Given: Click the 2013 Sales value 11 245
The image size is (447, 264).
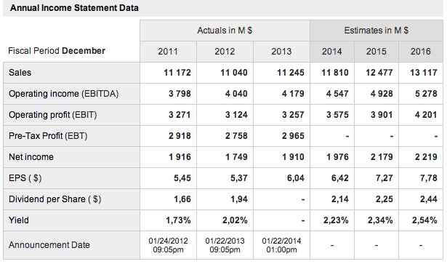Looking at the screenshot, I should pyautogui.click(x=291, y=73).
